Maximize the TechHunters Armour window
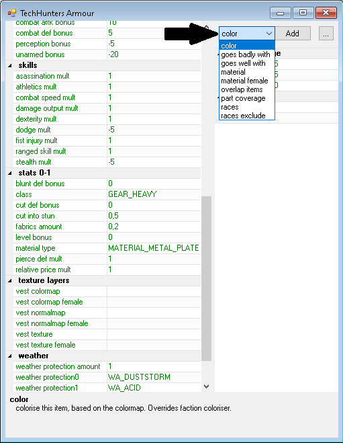 [x=303, y=13]
